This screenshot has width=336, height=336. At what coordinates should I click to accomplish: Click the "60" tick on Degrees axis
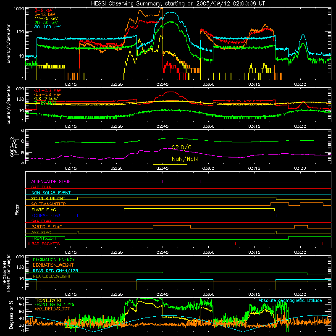click(x=21, y=311)
